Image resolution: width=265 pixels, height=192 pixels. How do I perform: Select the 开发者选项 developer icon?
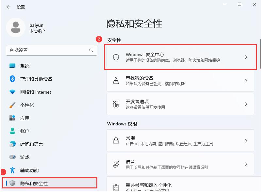[x=116, y=104]
